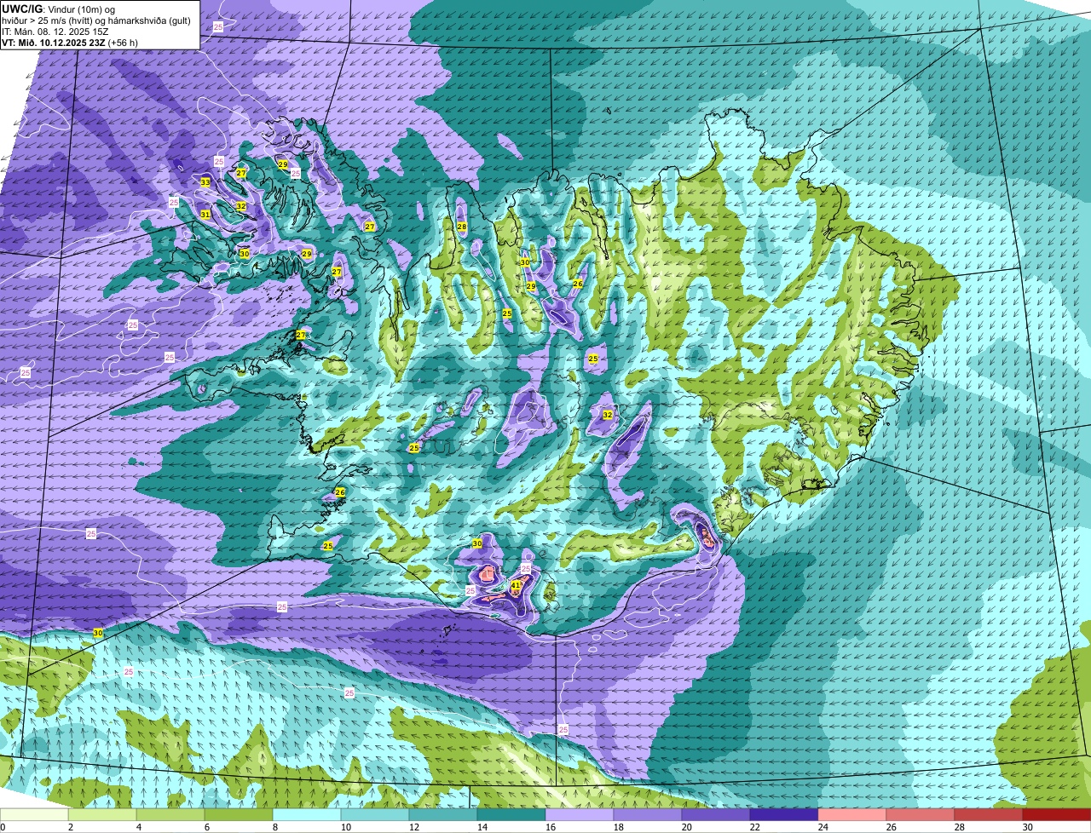Click the pale yellow 0–2 m/s legend swatch
The image size is (1091, 833).
click(x=34, y=814)
